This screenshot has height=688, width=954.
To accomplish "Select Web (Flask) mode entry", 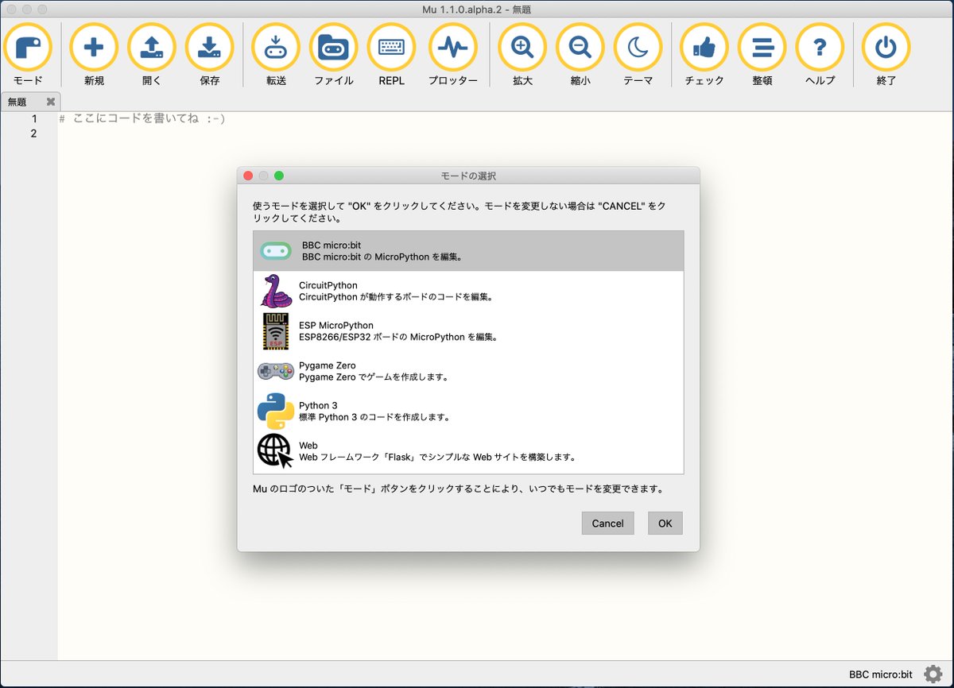I will point(468,450).
